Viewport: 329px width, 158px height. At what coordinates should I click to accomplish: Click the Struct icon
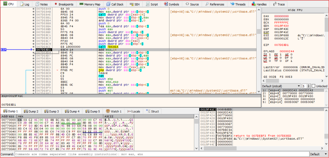[x=148, y=111]
